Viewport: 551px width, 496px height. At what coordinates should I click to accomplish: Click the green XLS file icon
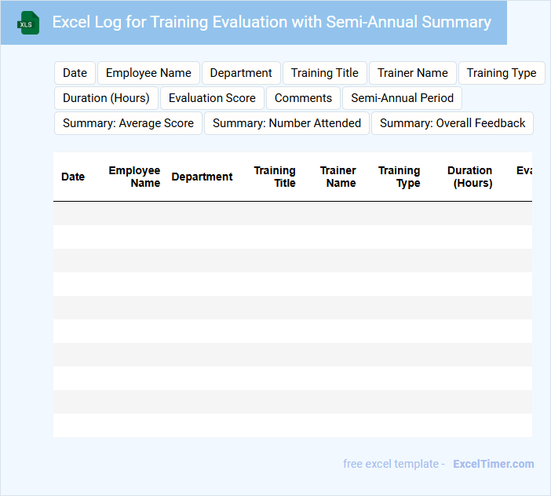coord(28,23)
